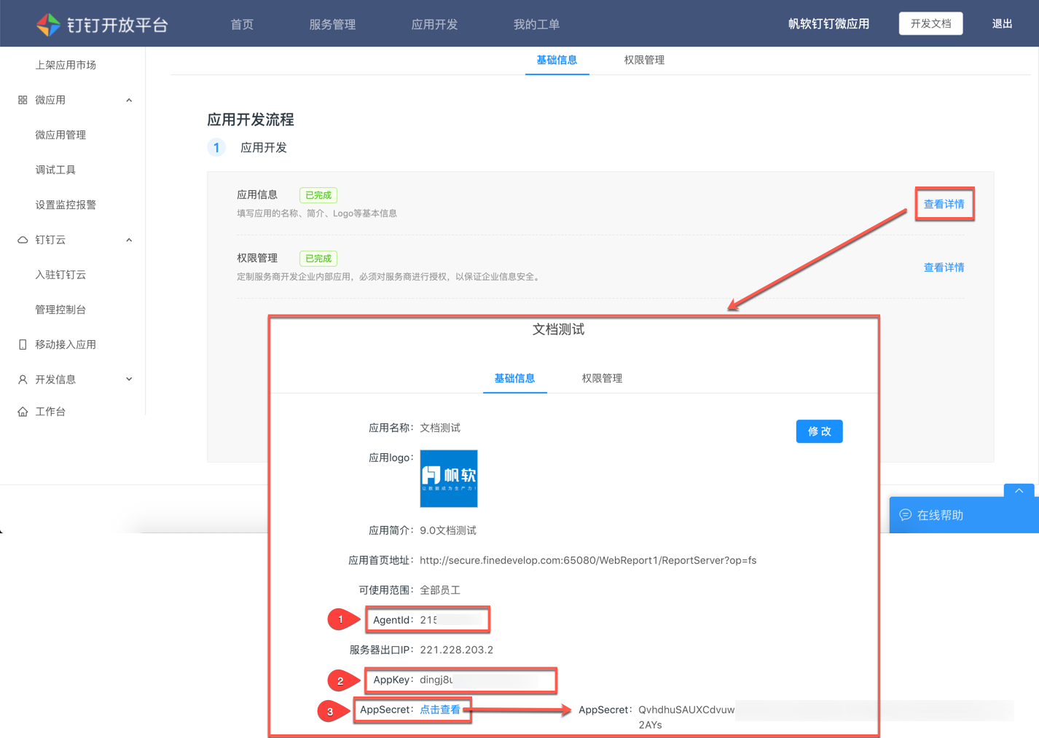Switch to 基础信息 tab in 文档测试 panel

point(514,379)
